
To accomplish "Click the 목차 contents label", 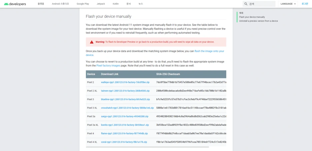I will coord(241,13).
